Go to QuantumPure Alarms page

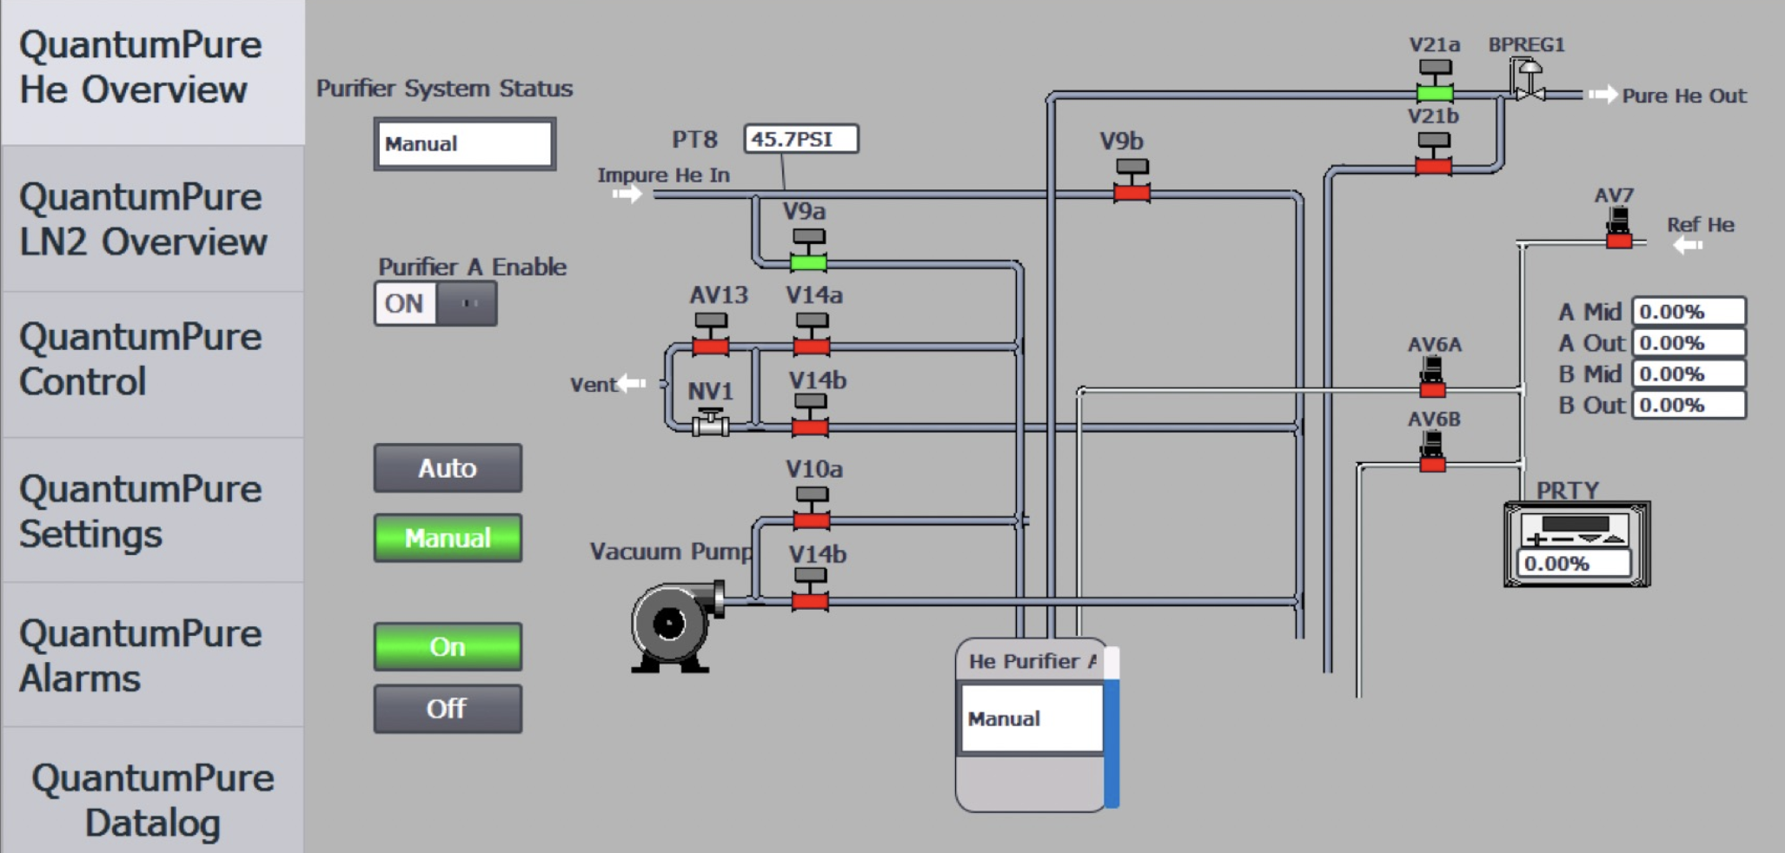[152, 655]
